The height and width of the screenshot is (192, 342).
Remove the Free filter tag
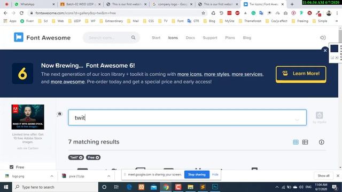tap(97, 157)
